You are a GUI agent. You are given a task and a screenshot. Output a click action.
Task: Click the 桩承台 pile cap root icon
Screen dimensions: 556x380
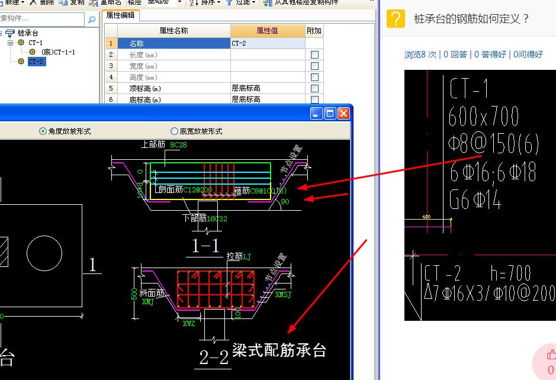pos(9,33)
